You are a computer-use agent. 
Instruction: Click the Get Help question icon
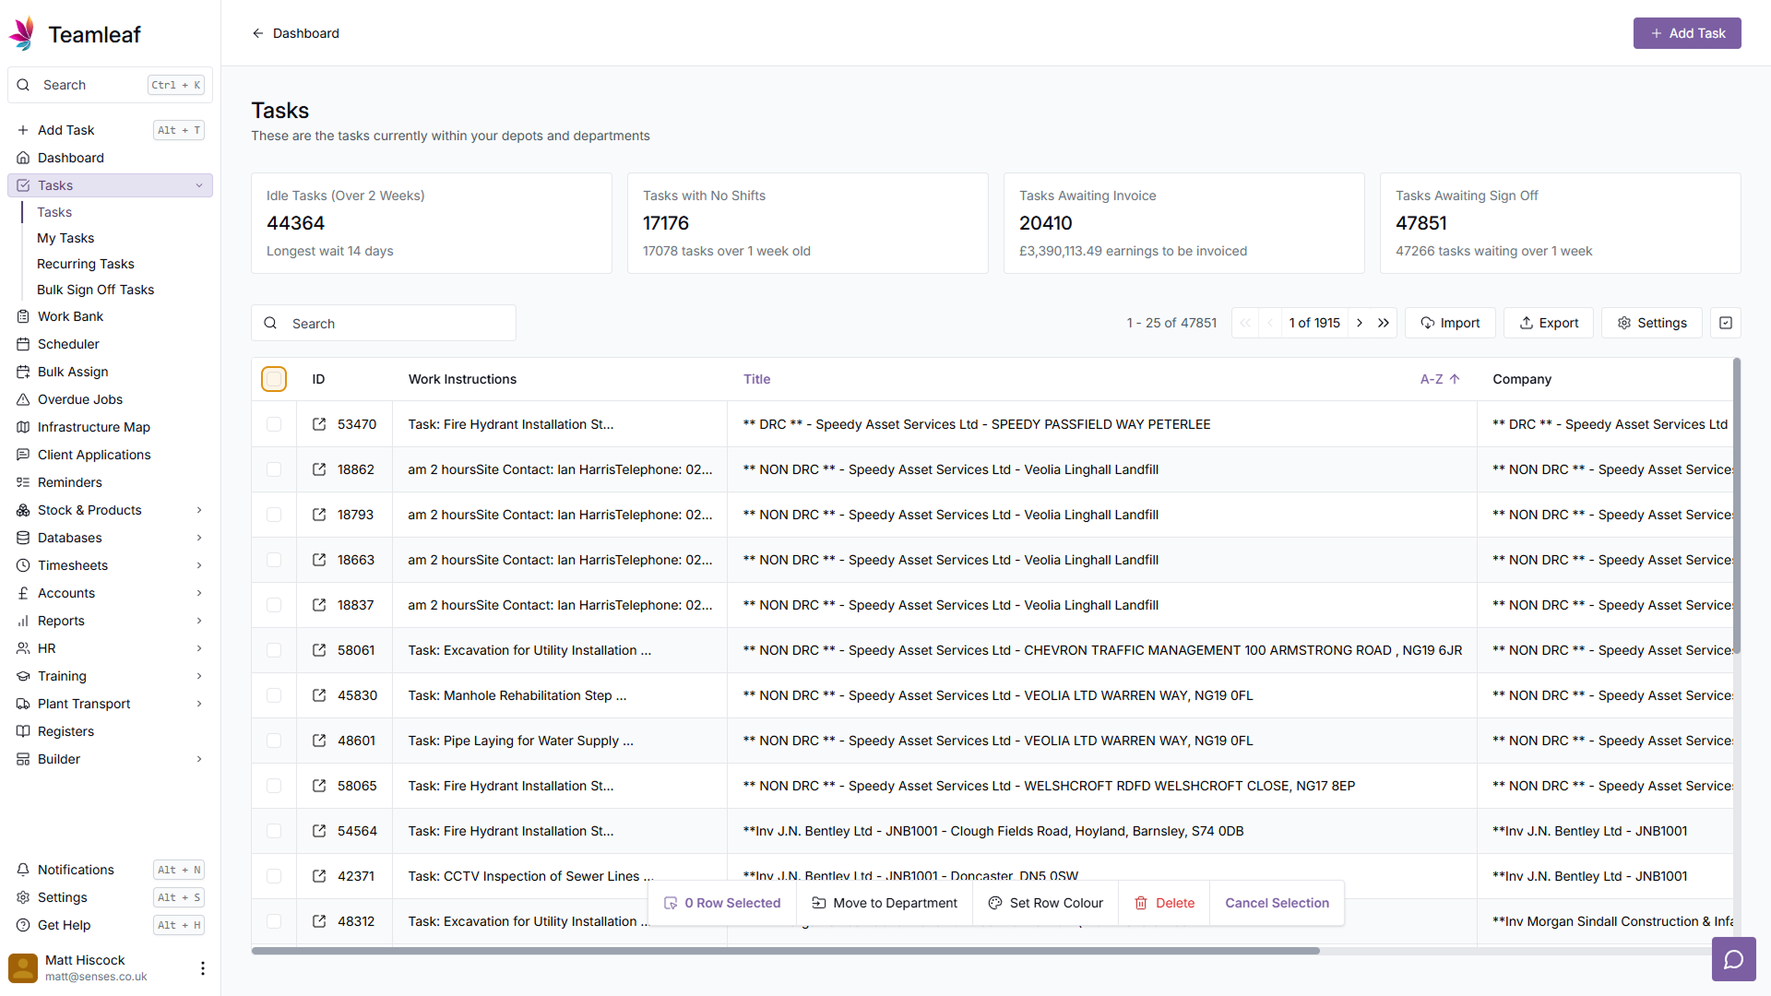tap(23, 925)
